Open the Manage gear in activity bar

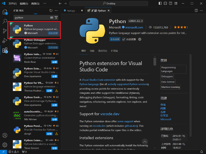5,145
